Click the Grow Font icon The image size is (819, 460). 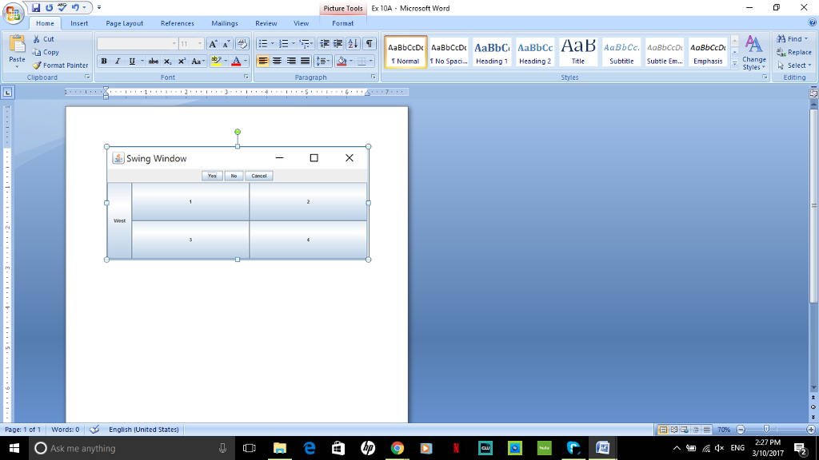[213, 43]
